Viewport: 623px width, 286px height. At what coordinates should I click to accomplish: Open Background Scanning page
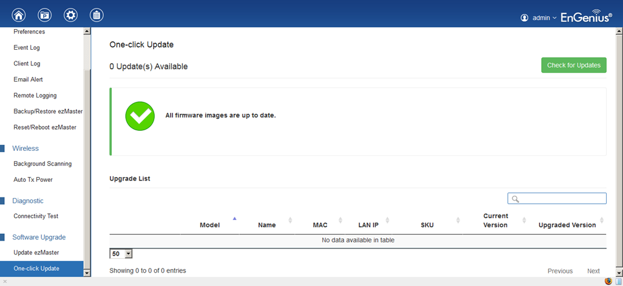tap(43, 164)
